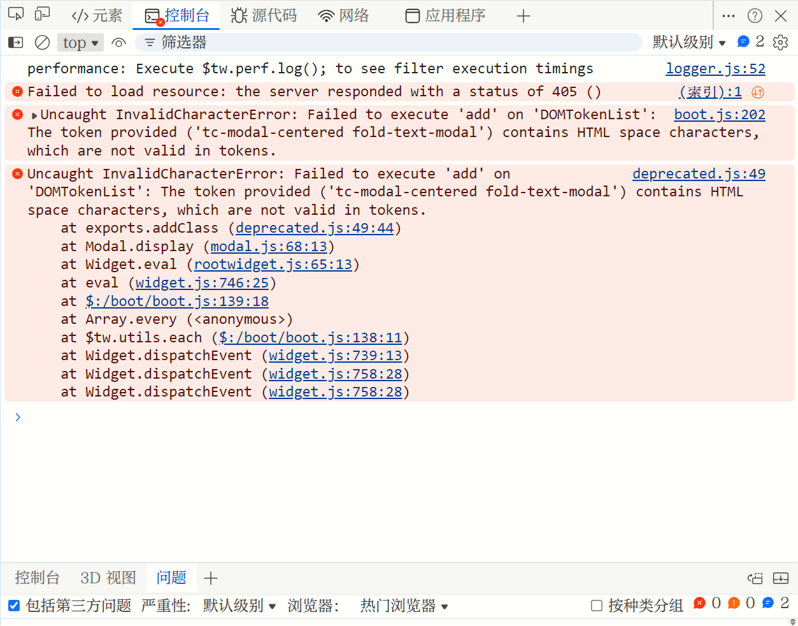Expand the Uncaught InvalidCharacterError message
Viewport: 798px width, 626px height.
pyautogui.click(x=34, y=115)
